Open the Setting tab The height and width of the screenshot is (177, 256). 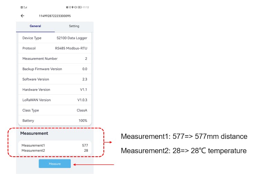(74, 26)
